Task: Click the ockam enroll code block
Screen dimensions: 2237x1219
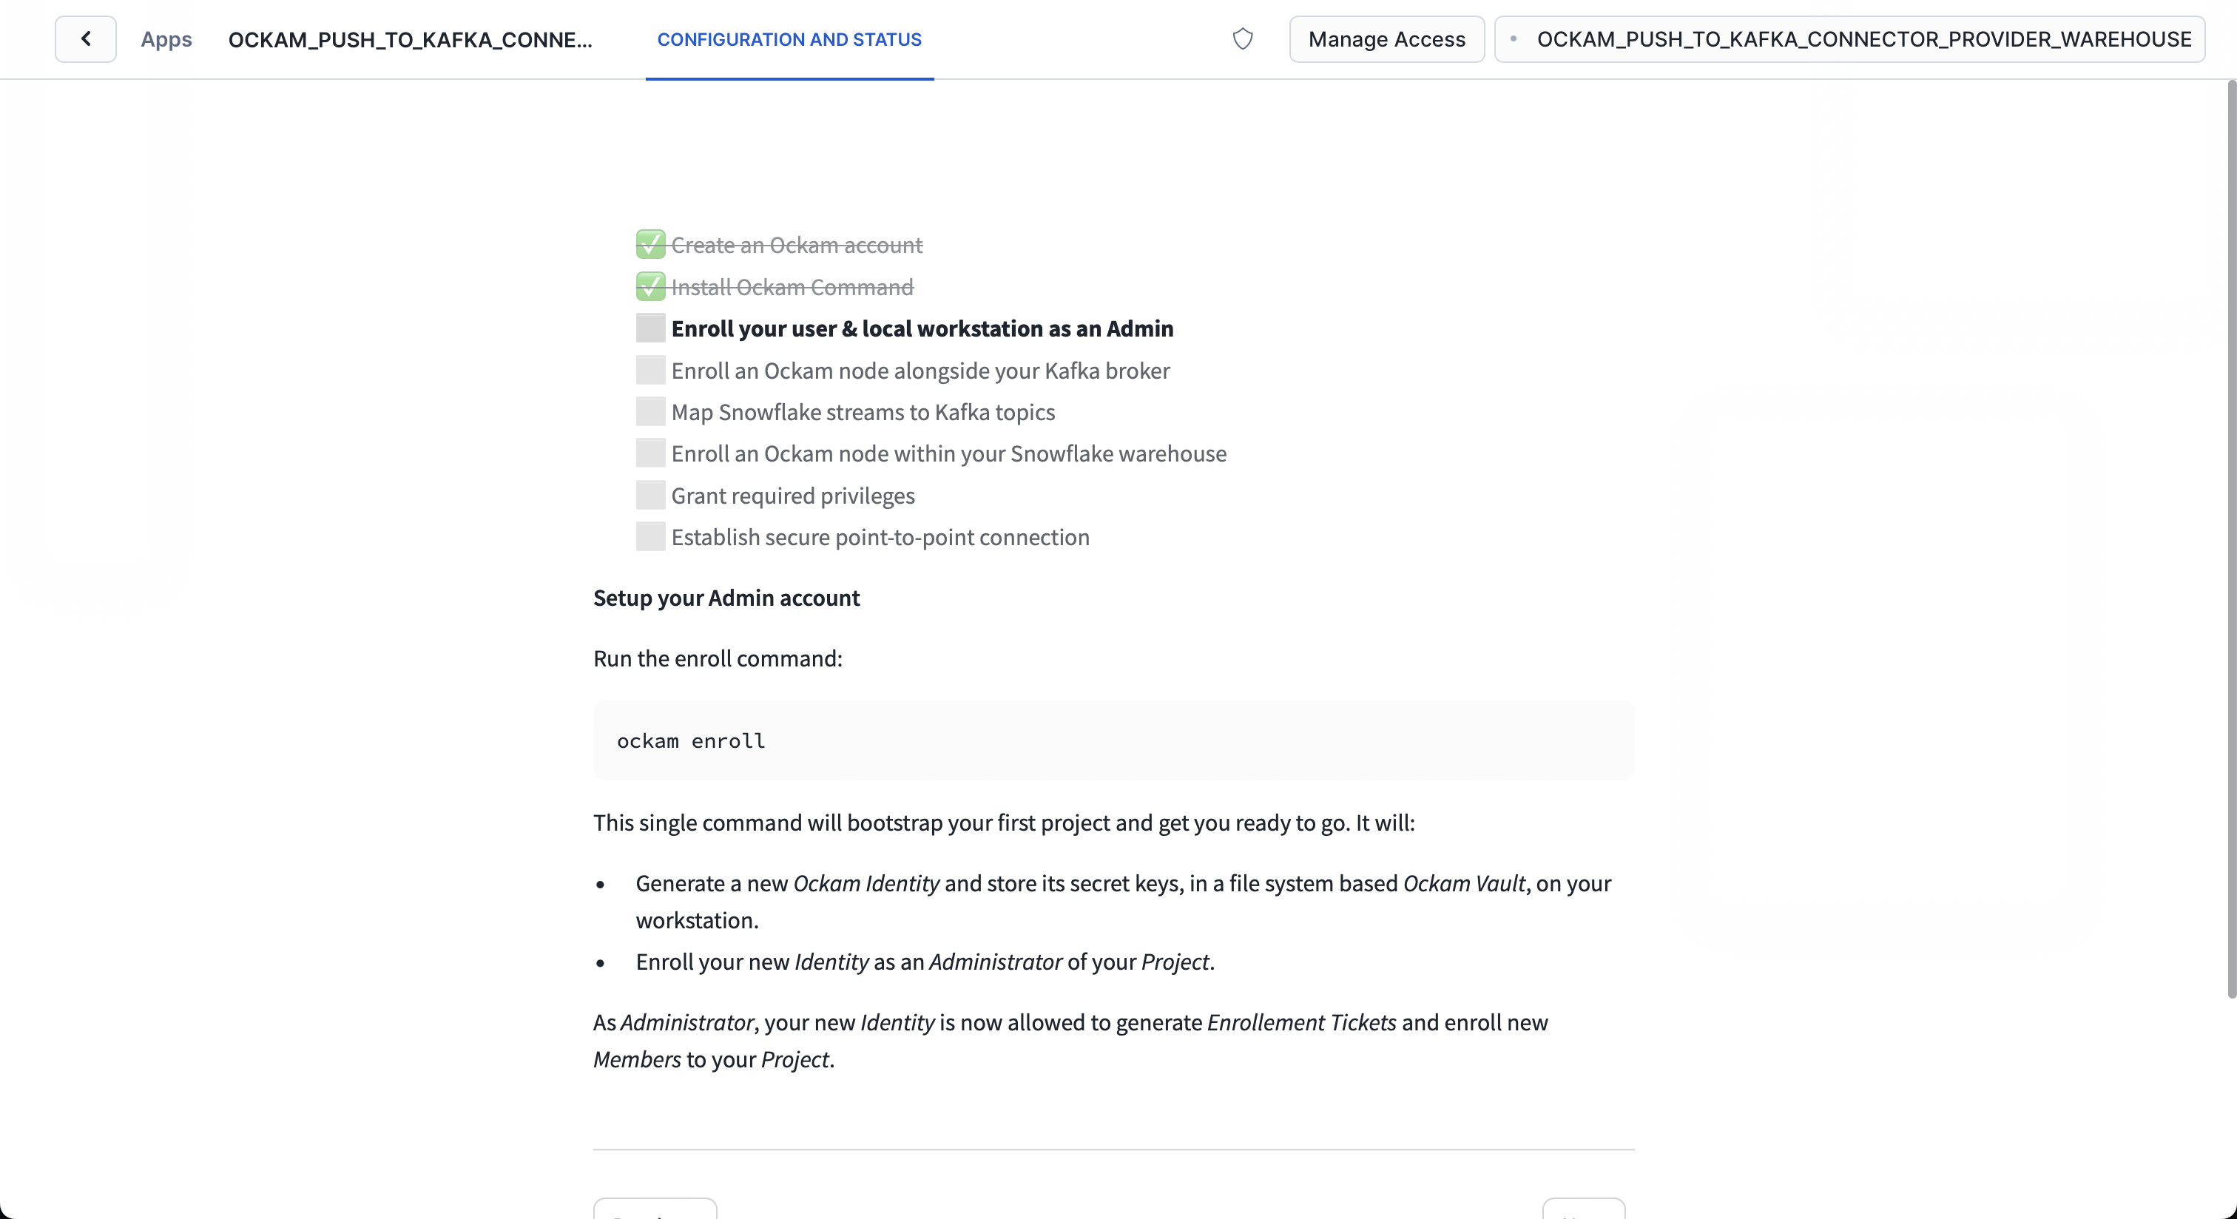Action: (x=1113, y=740)
